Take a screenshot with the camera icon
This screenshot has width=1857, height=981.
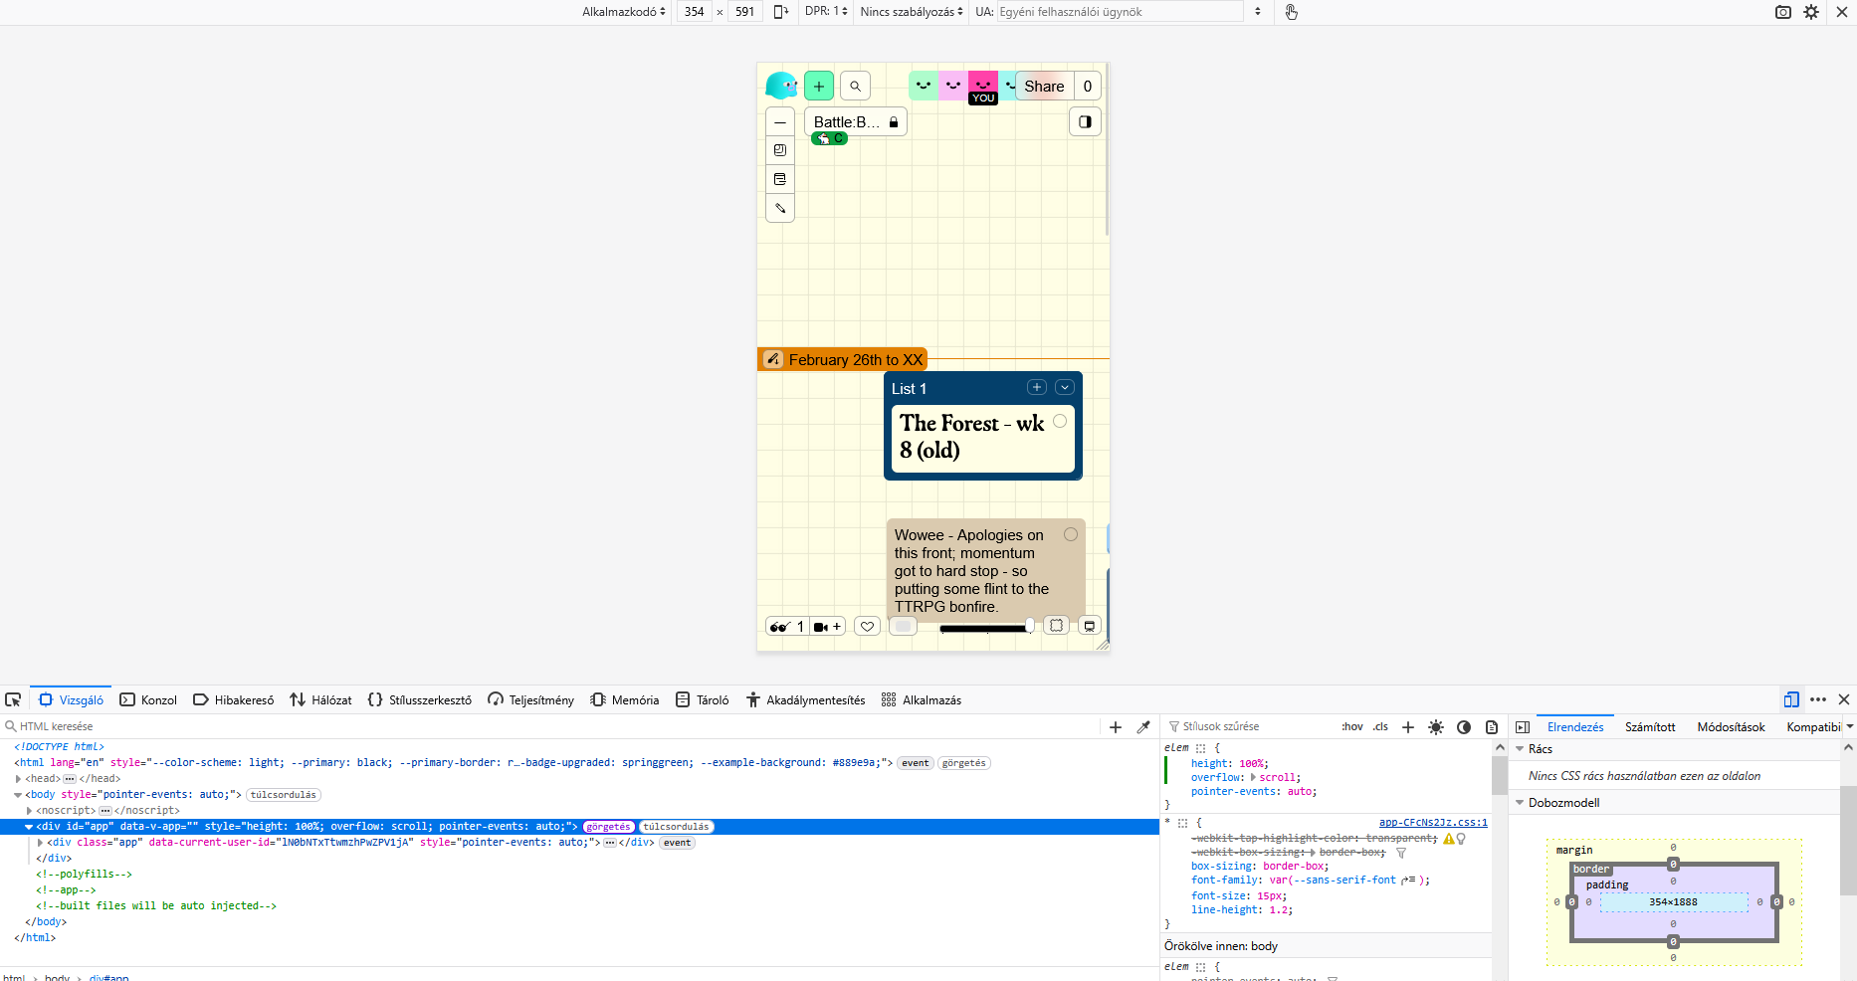[x=1782, y=12]
